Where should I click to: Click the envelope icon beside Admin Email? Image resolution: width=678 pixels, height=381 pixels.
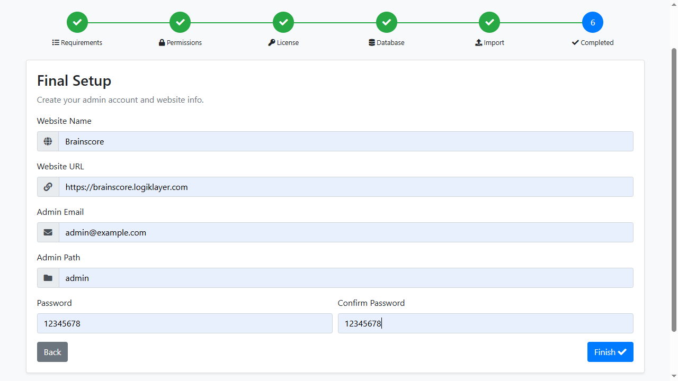48,232
